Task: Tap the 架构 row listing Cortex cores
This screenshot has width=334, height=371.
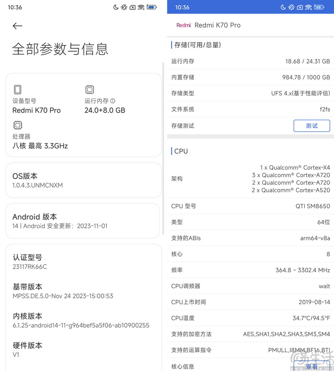Action: (x=250, y=179)
